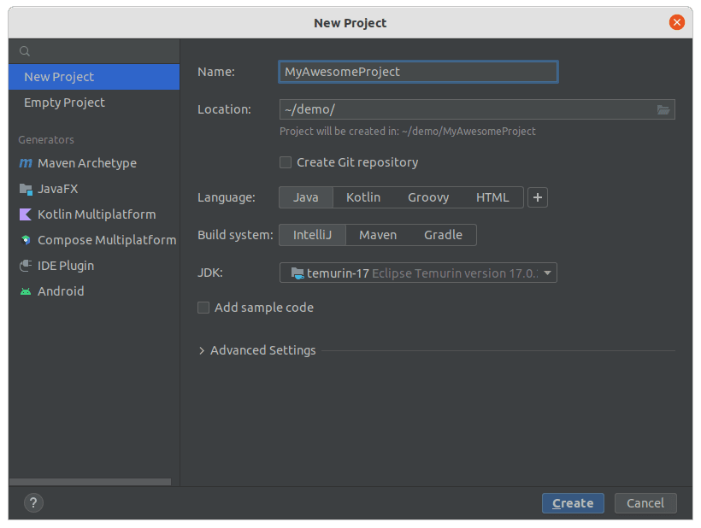This screenshot has height=528, width=701.
Task: Click the search magnifier icon in sidebar
Action: [25, 51]
